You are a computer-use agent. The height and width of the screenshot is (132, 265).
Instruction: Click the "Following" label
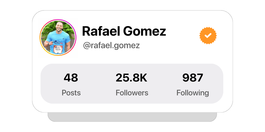(x=193, y=93)
